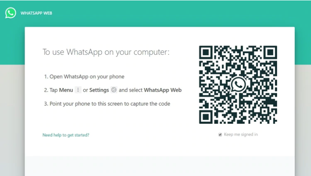Image resolution: width=311 pixels, height=176 pixels.
Task: Click step 1 Open WhatsApp on your phone
Action: [84, 77]
